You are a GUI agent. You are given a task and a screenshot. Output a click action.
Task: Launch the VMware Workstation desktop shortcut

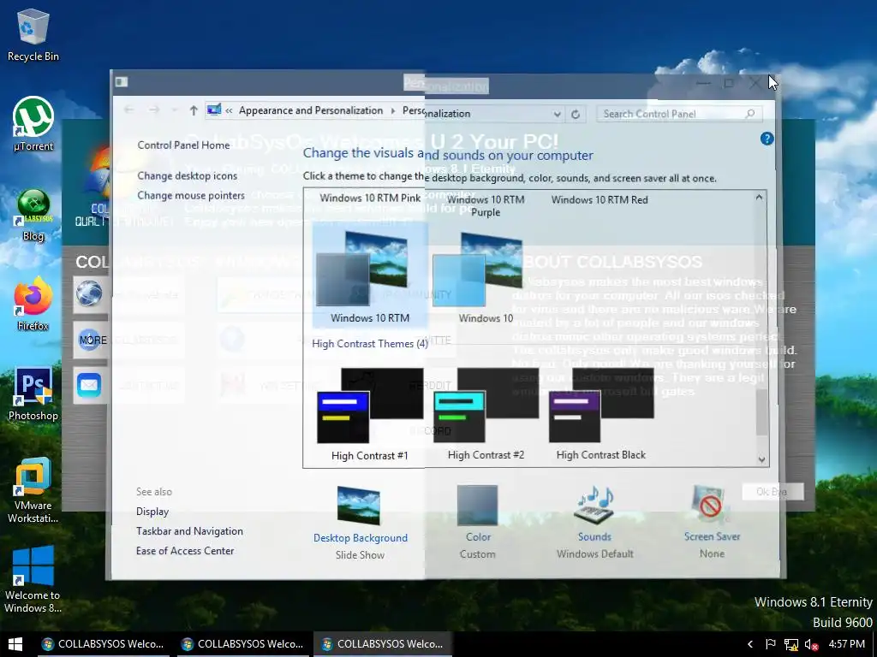point(33,490)
